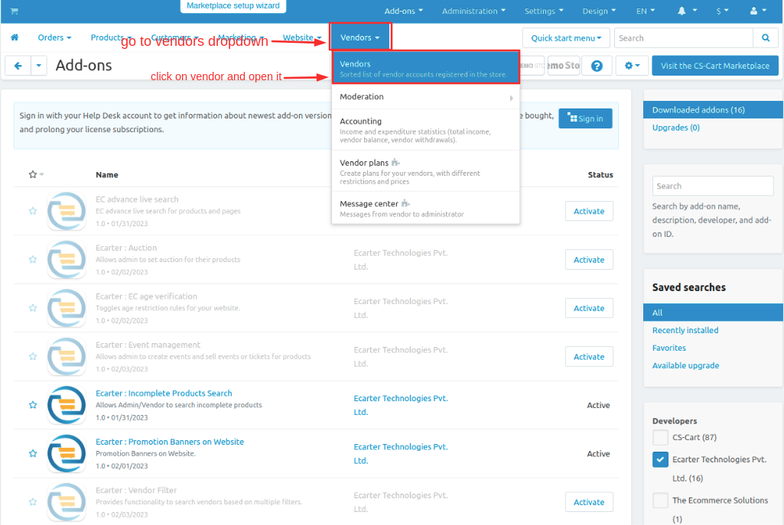Open Accounting from Vendors menu
Viewport: 784px width, 525px height.
[x=425, y=130]
